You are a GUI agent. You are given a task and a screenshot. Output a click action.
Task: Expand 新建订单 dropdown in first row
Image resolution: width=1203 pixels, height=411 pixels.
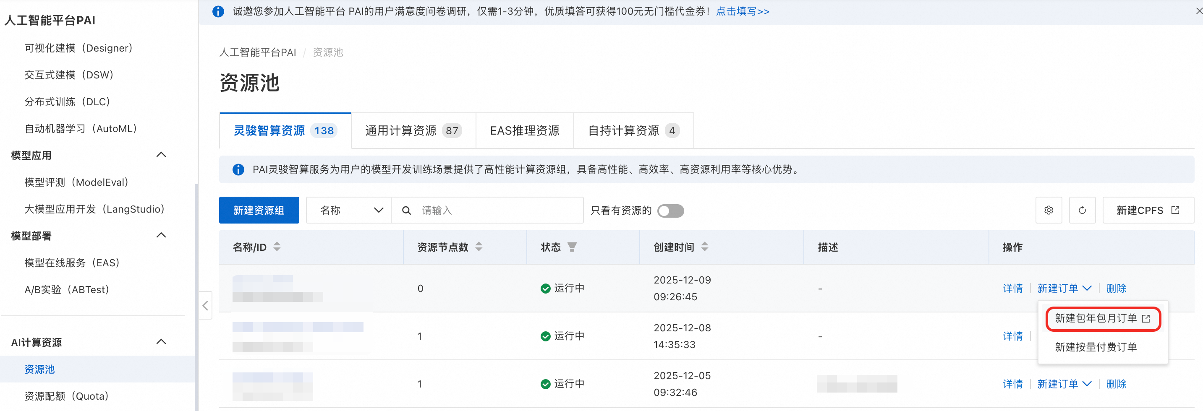(x=1064, y=288)
